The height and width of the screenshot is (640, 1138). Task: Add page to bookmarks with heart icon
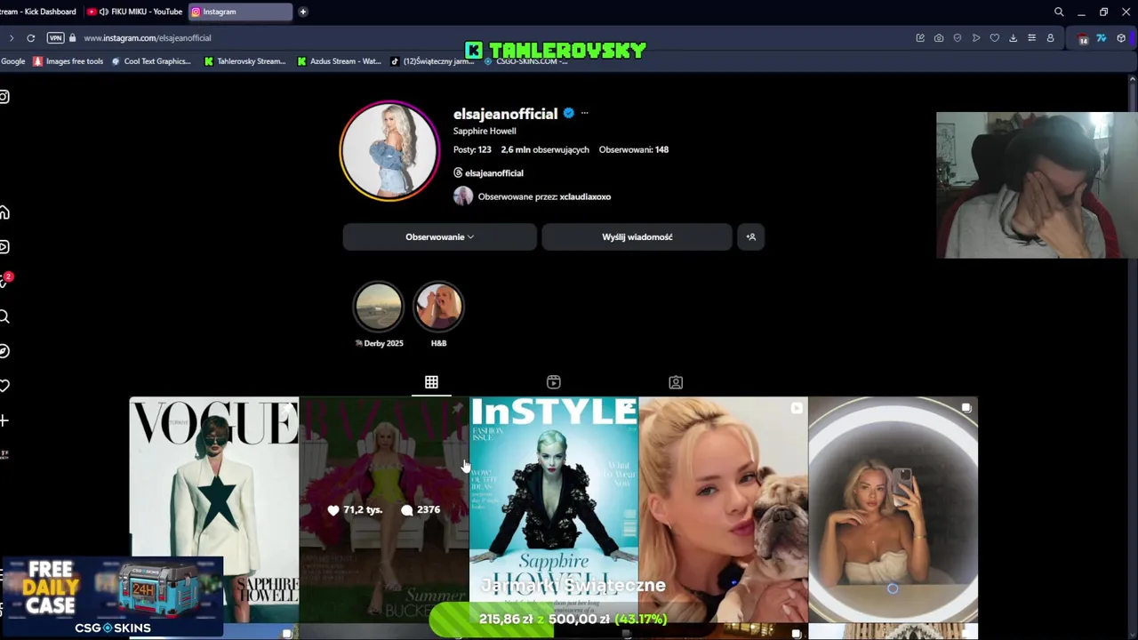[995, 38]
